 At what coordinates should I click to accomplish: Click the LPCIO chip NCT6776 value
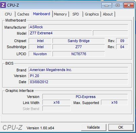(79, 54)
